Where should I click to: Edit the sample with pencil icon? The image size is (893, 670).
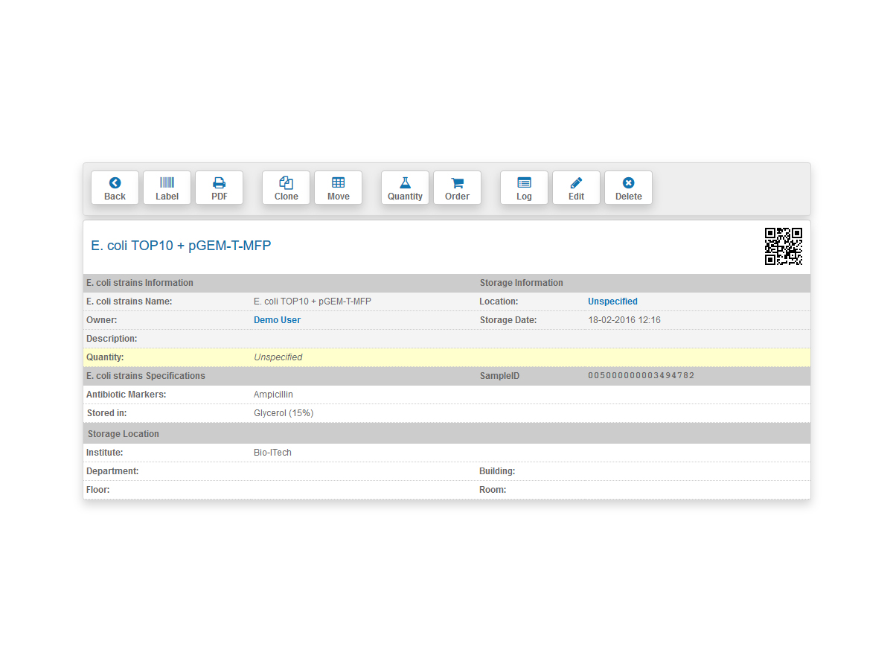[x=576, y=188]
